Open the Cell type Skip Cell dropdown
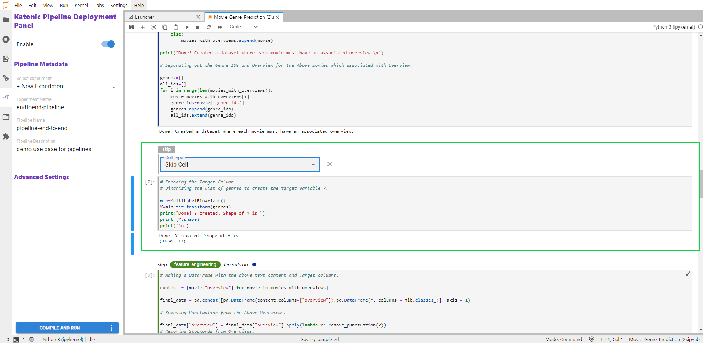This screenshot has height=343, width=703. tap(240, 165)
